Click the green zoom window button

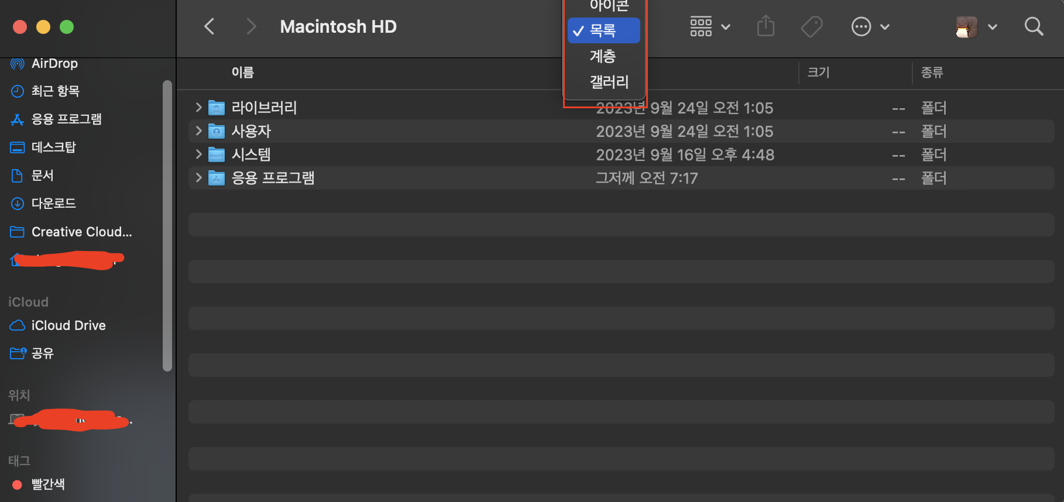pos(67,27)
